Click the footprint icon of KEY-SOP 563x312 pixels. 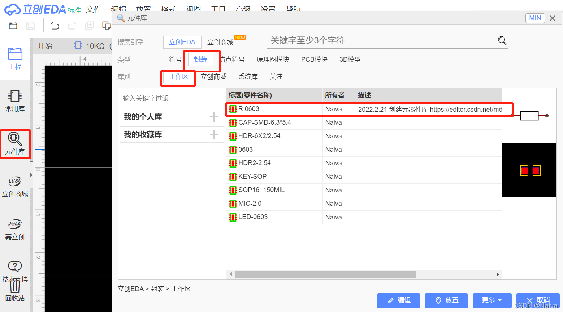click(x=233, y=177)
